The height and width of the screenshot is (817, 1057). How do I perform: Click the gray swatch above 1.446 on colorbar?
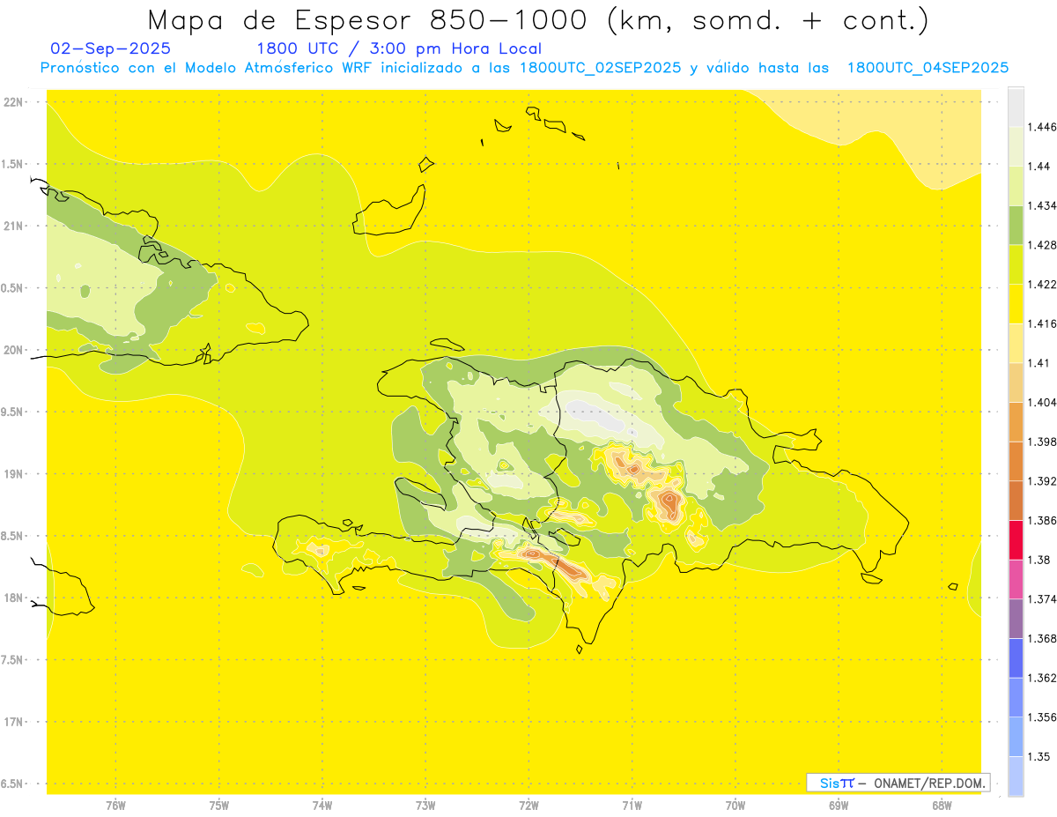(1016, 107)
